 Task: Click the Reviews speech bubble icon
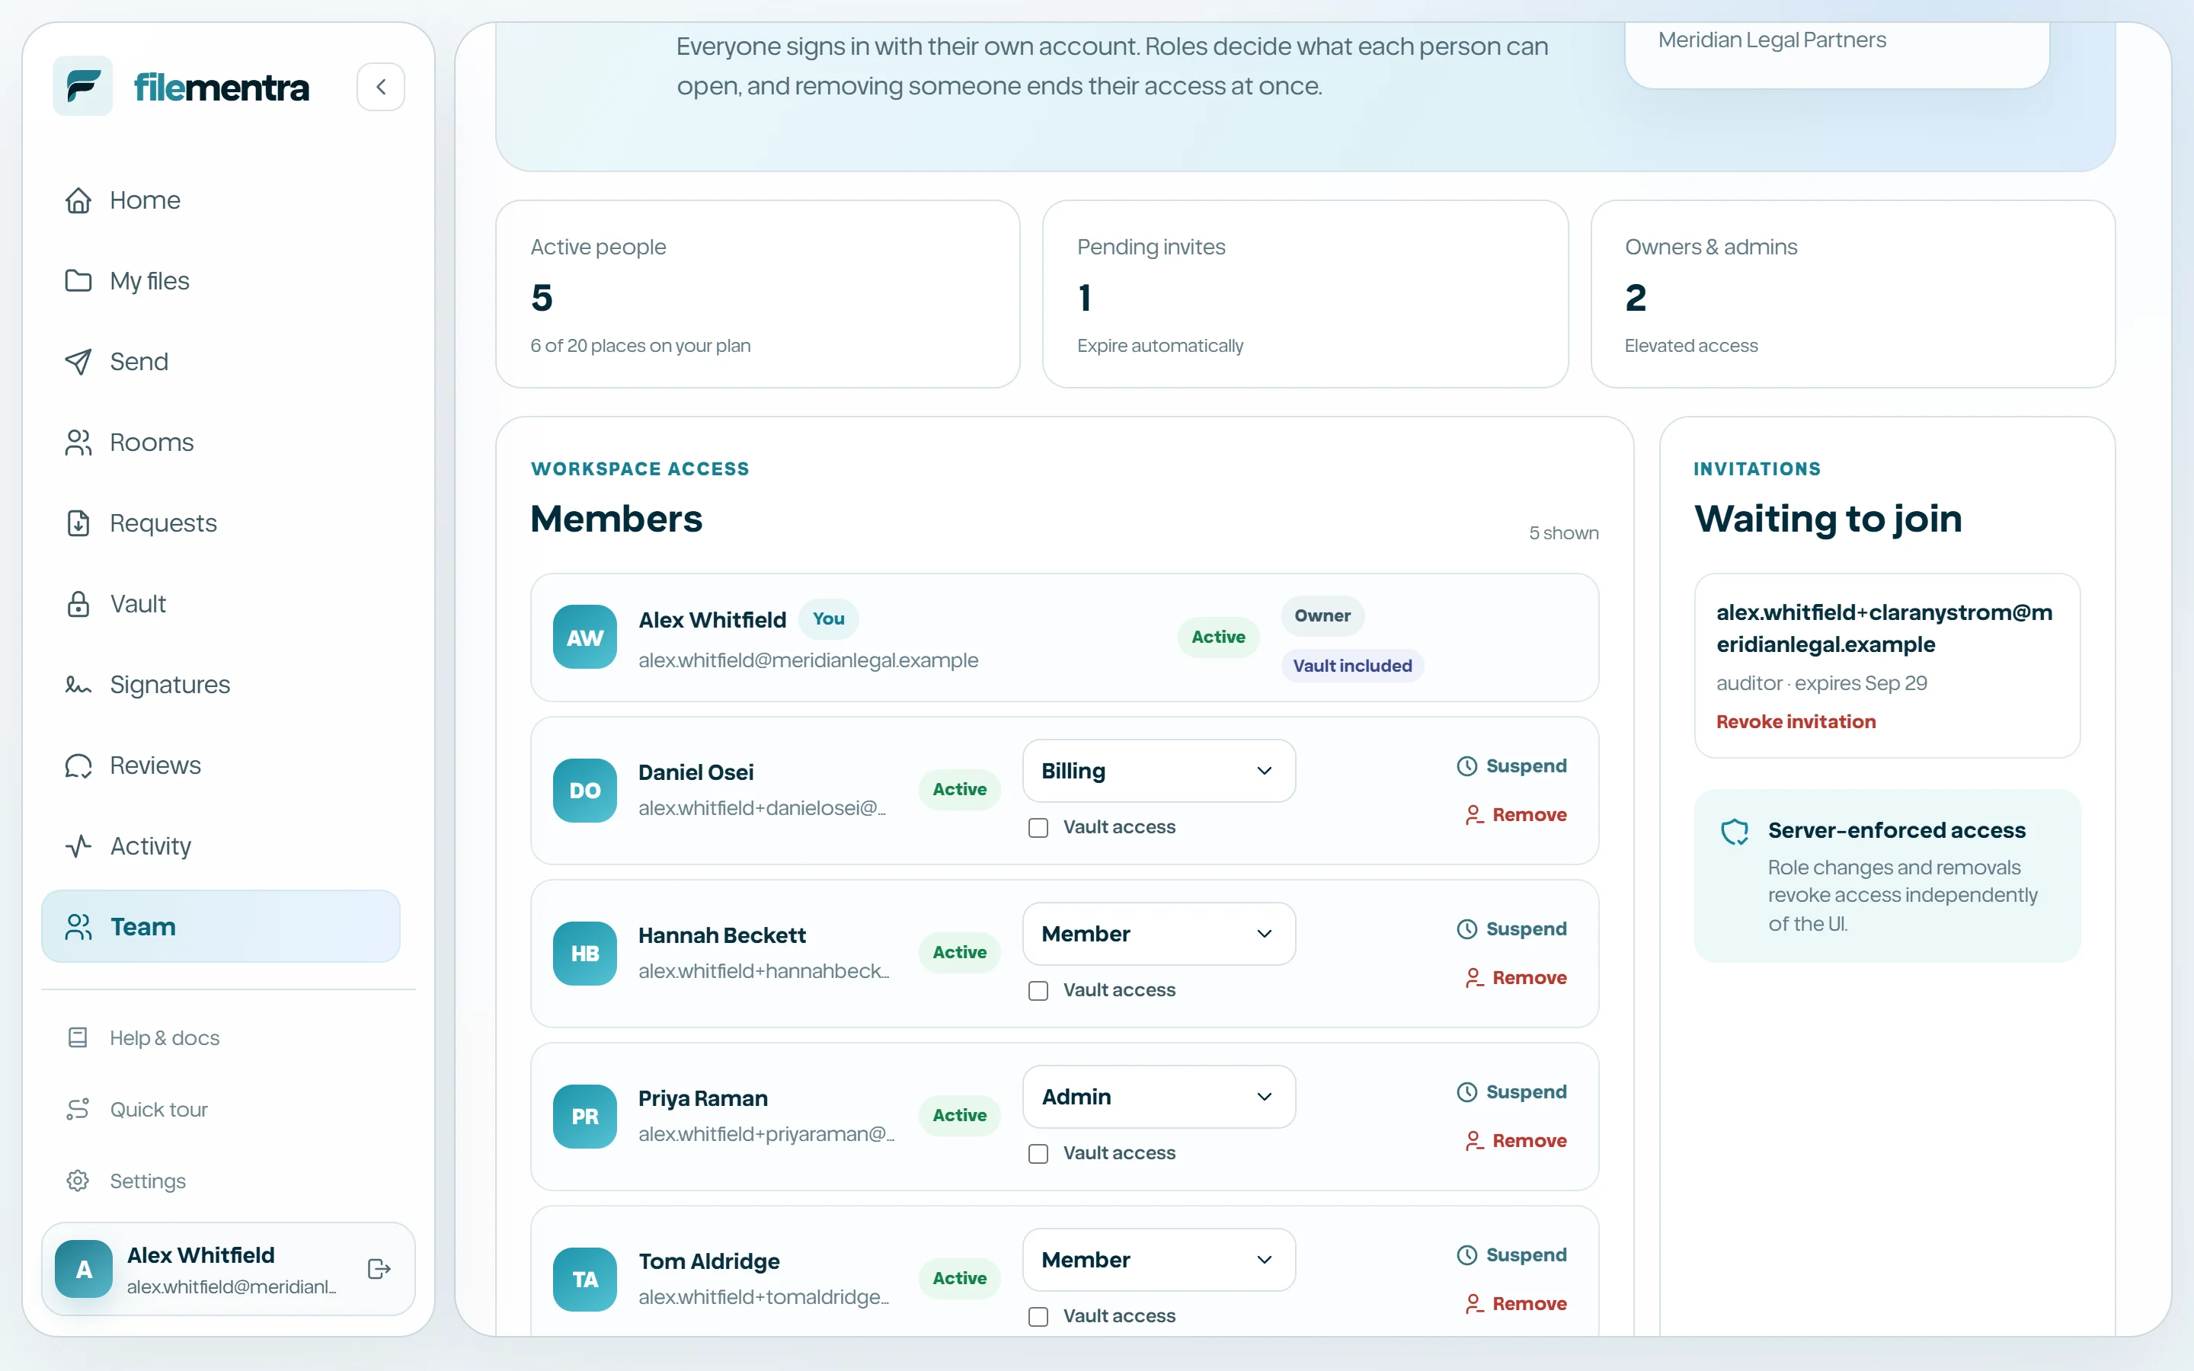point(79,765)
